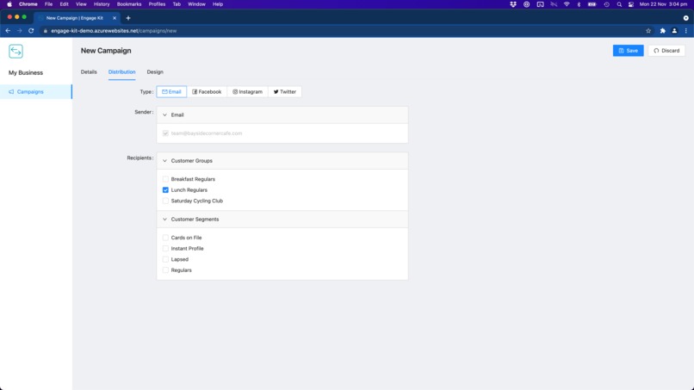Screen dimensions: 694x390
Task: Save the new campaign
Action: [628, 51]
